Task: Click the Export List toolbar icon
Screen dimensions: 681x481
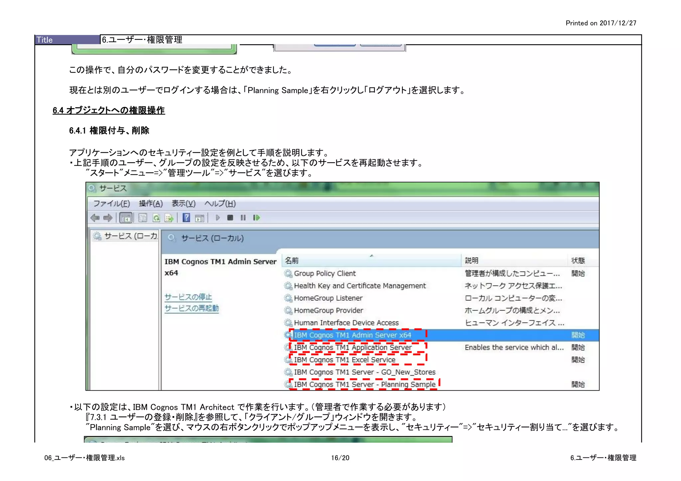Action: 169,218
